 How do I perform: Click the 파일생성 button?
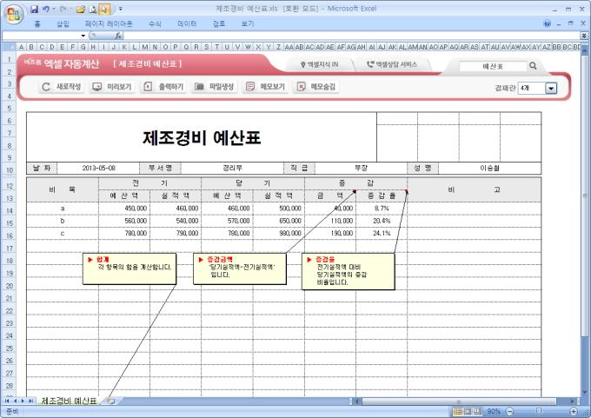[x=215, y=87]
